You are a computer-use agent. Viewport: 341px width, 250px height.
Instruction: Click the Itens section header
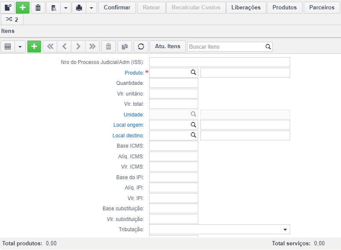[x=8, y=31]
